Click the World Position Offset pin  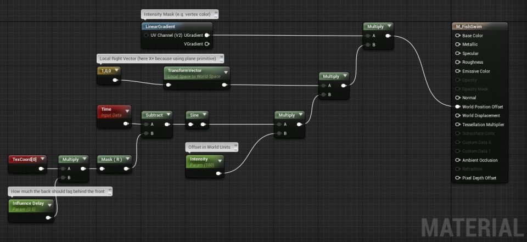pos(458,106)
